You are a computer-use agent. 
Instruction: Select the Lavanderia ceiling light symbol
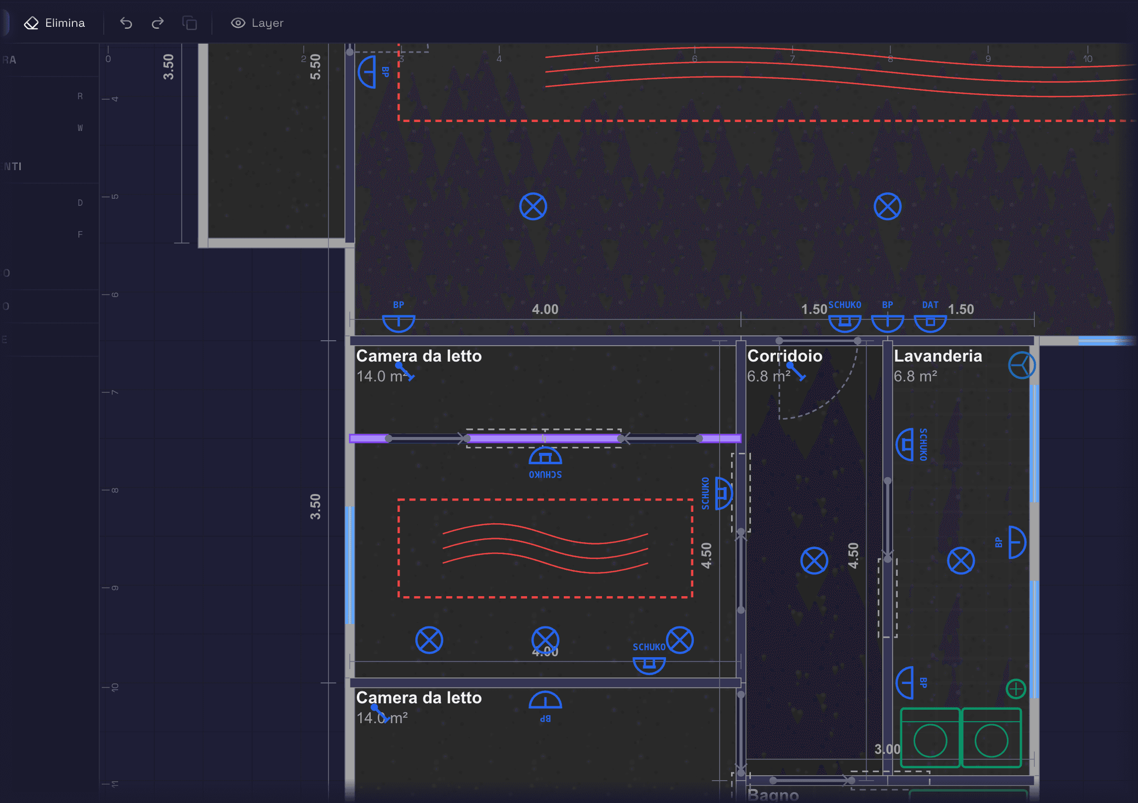click(961, 561)
